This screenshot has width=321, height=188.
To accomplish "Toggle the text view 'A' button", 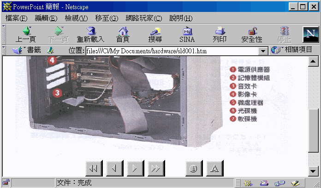I will tap(214, 169).
